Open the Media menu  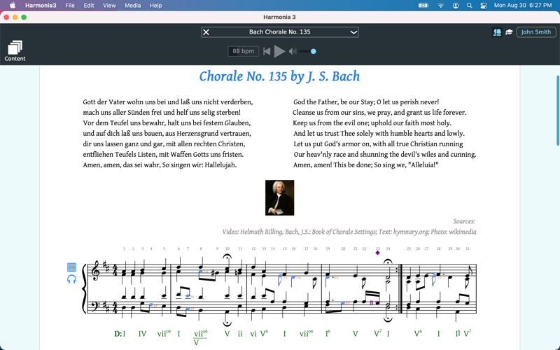[x=132, y=6]
